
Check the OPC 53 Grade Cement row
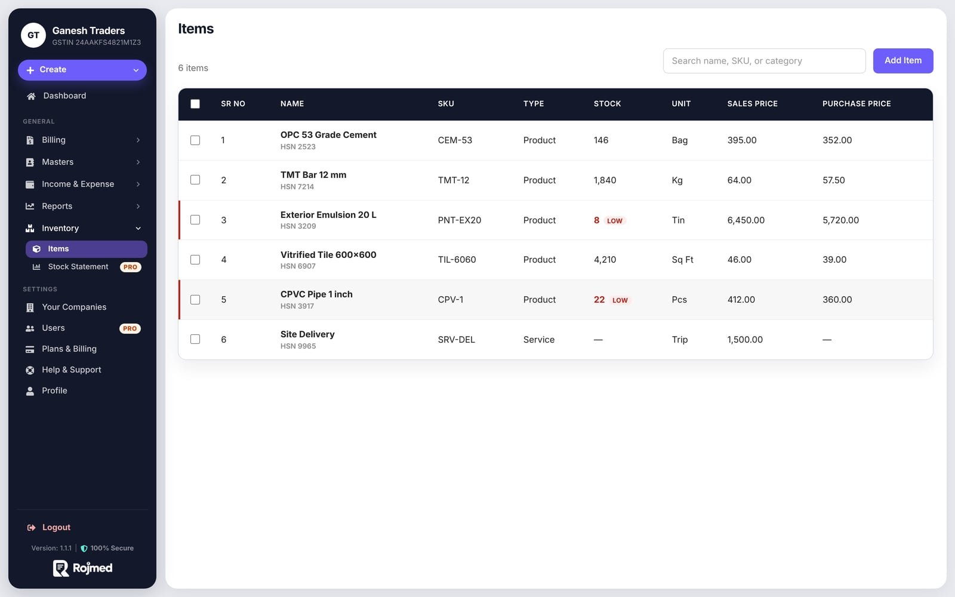click(x=195, y=140)
